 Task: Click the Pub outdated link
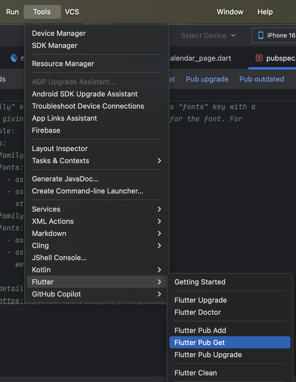[262, 79]
